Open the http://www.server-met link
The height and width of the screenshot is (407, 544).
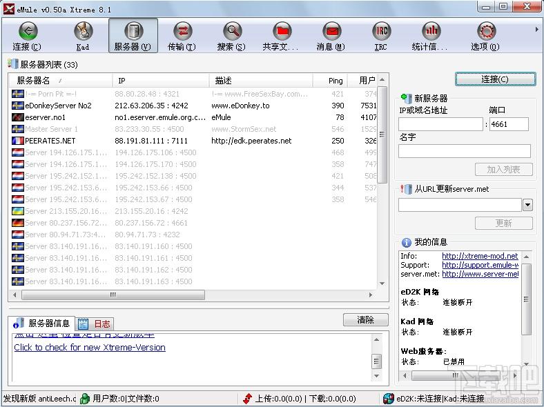coord(480,274)
